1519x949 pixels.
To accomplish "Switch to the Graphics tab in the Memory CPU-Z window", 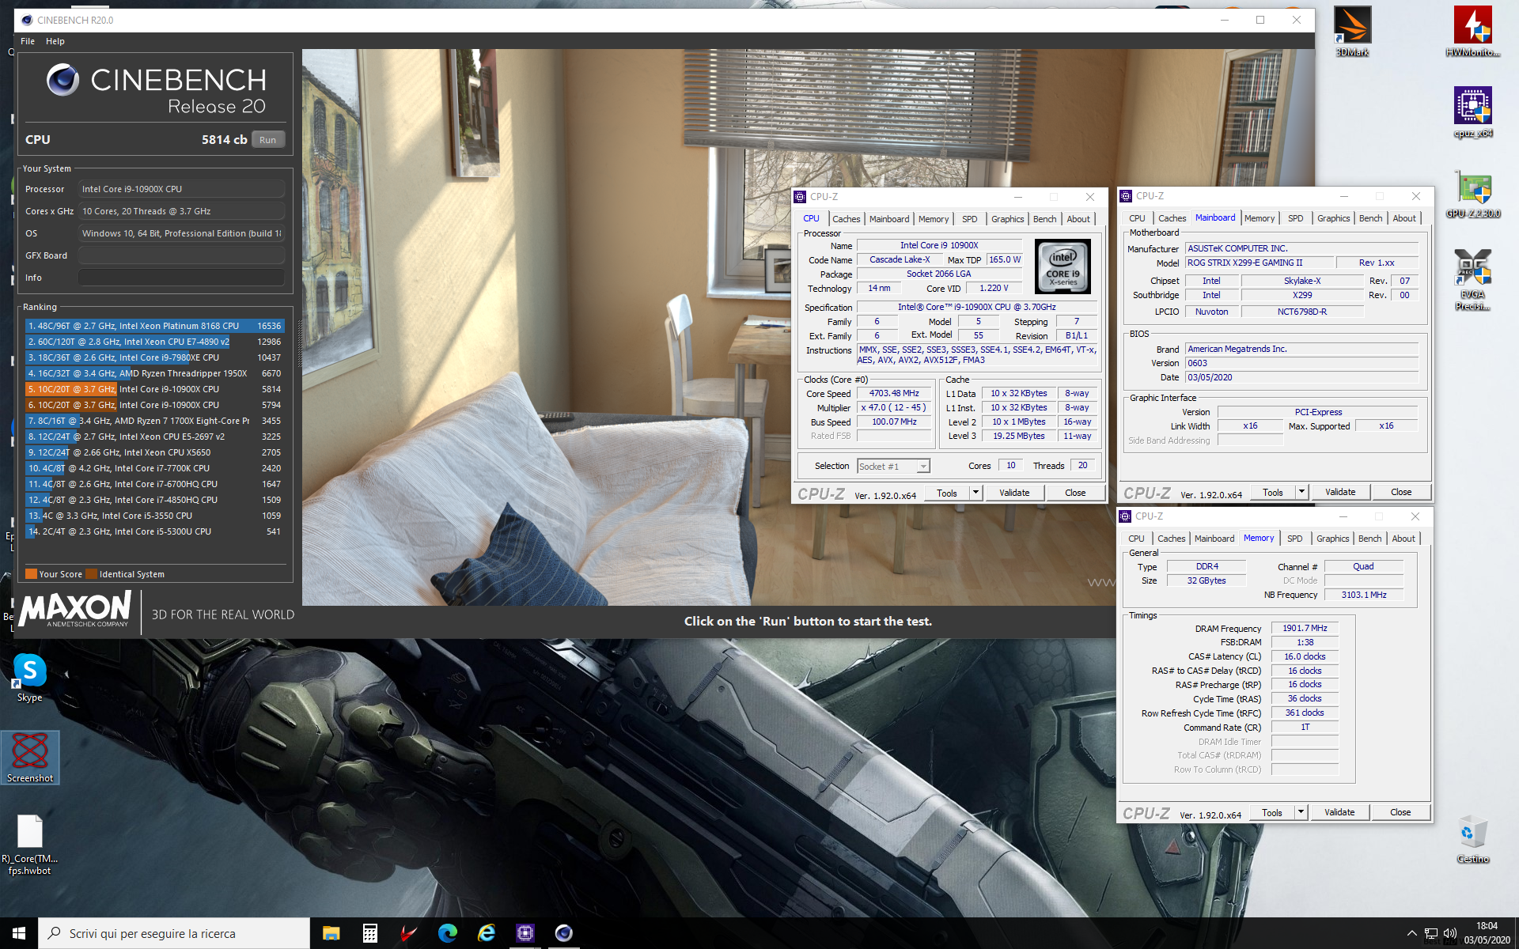I will click(x=1332, y=539).
